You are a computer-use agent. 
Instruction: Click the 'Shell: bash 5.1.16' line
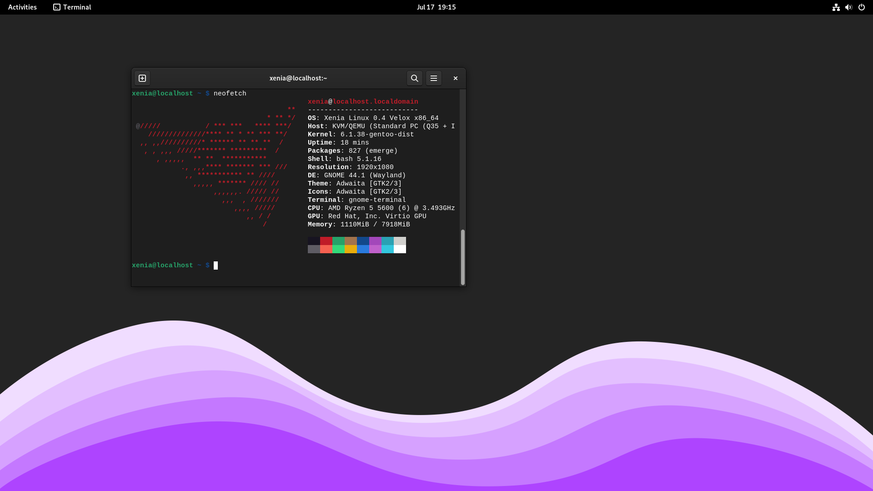tap(345, 159)
